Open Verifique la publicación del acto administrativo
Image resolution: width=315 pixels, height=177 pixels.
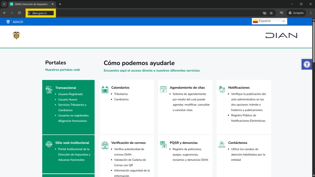point(249,102)
